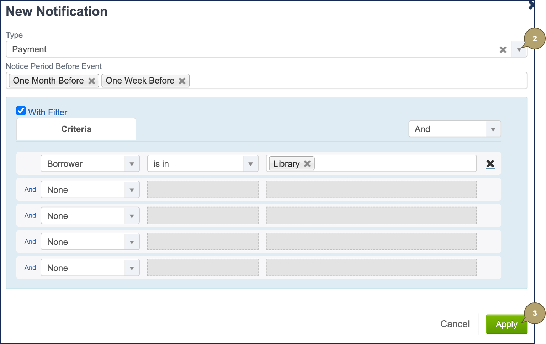
Task: Remove the One Month Before tag
Action: [92, 81]
